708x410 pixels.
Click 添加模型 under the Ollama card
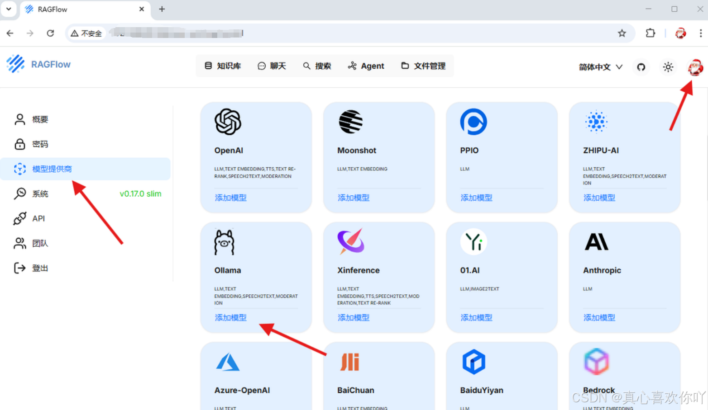point(230,317)
